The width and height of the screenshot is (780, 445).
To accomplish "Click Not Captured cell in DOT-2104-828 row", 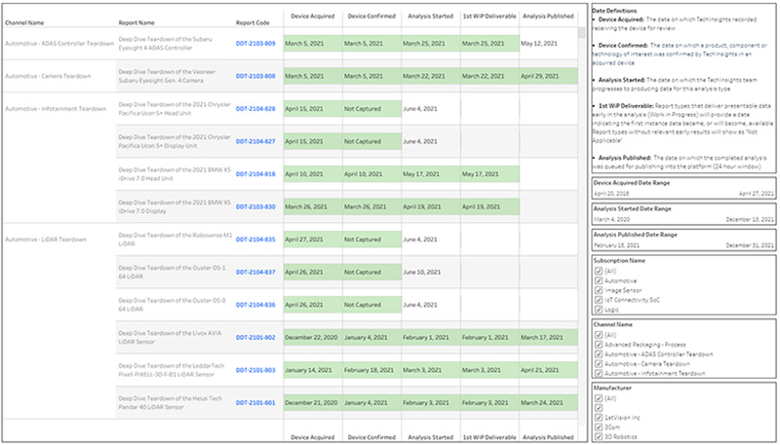I will [372, 109].
